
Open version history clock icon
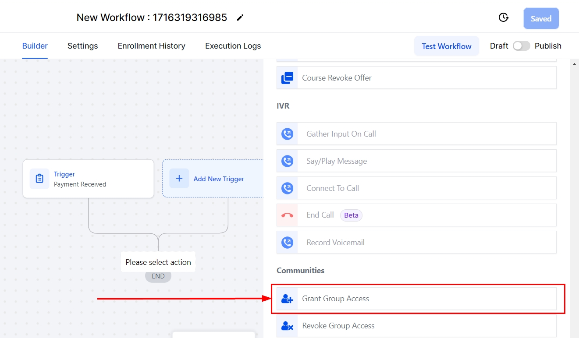[x=504, y=18]
